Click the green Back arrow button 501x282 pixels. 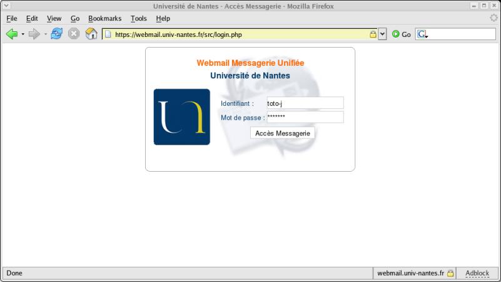point(12,34)
